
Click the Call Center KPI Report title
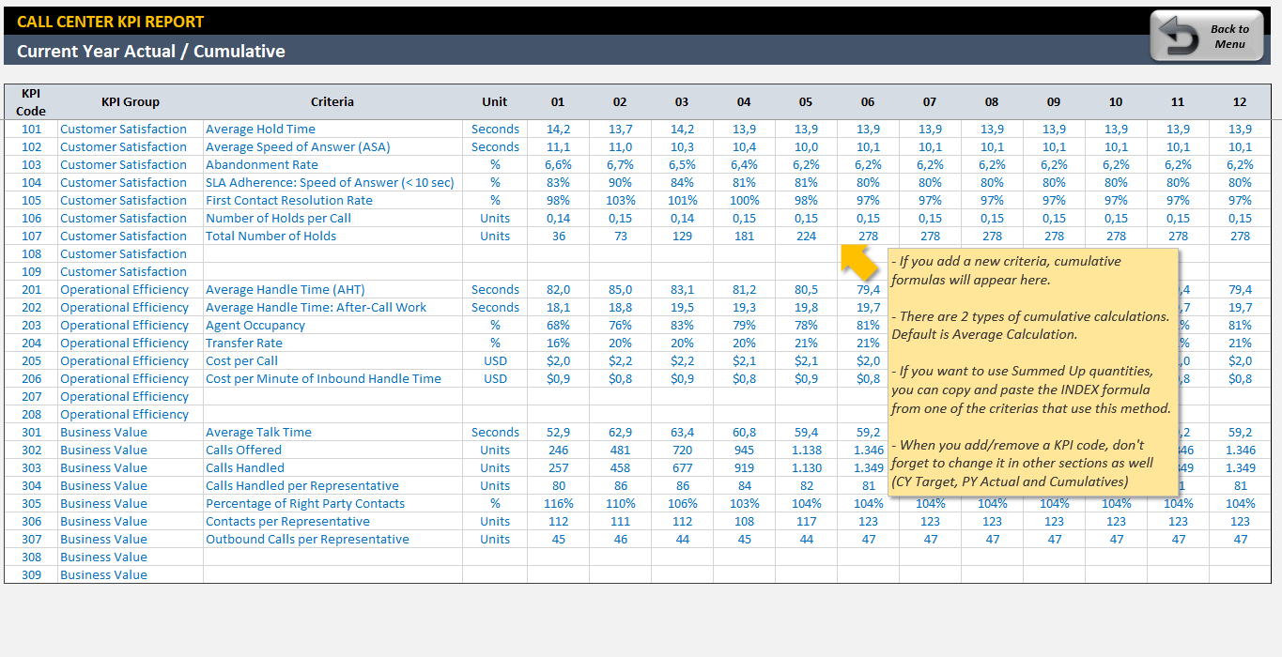[x=110, y=22]
